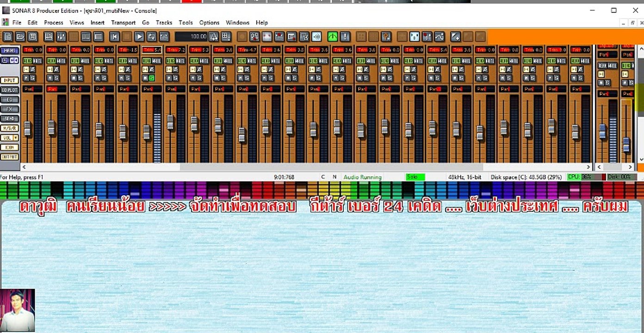Image resolution: width=644 pixels, height=333 pixels.
Task: Click the toolbar icon right of the Play button
Action: (x=152, y=37)
